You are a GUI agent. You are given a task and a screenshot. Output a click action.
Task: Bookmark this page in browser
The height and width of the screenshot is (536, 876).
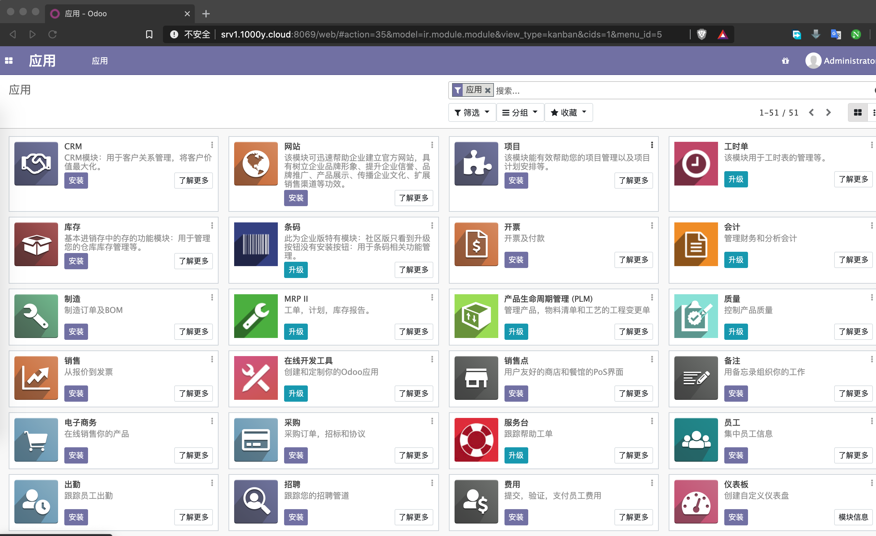[149, 34]
